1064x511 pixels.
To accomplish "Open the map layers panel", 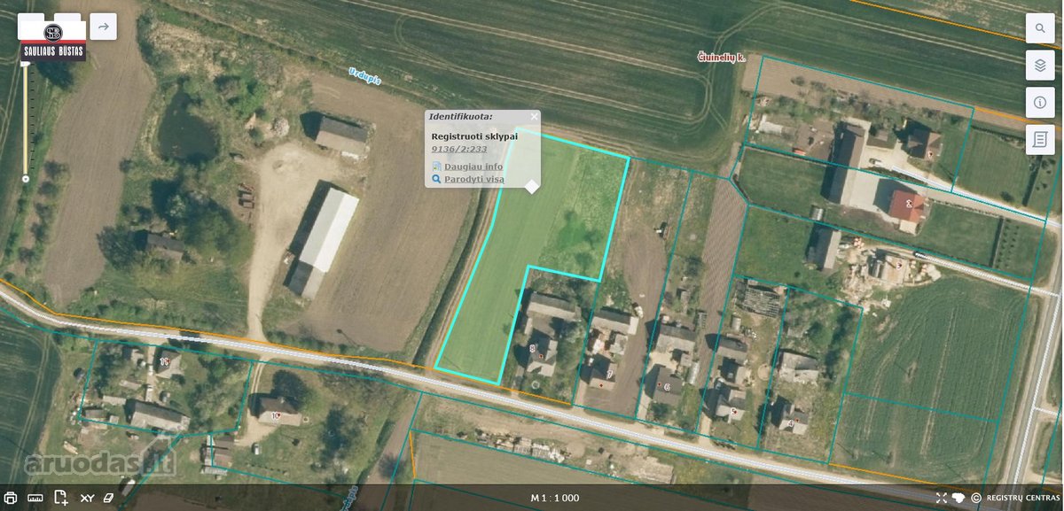I will [1039, 66].
